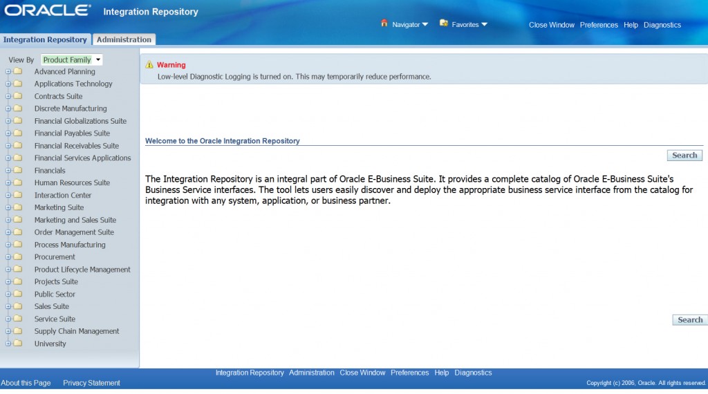Open Help from the top header
Image resolution: width=708 pixels, height=394 pixels.
point(631,25)
